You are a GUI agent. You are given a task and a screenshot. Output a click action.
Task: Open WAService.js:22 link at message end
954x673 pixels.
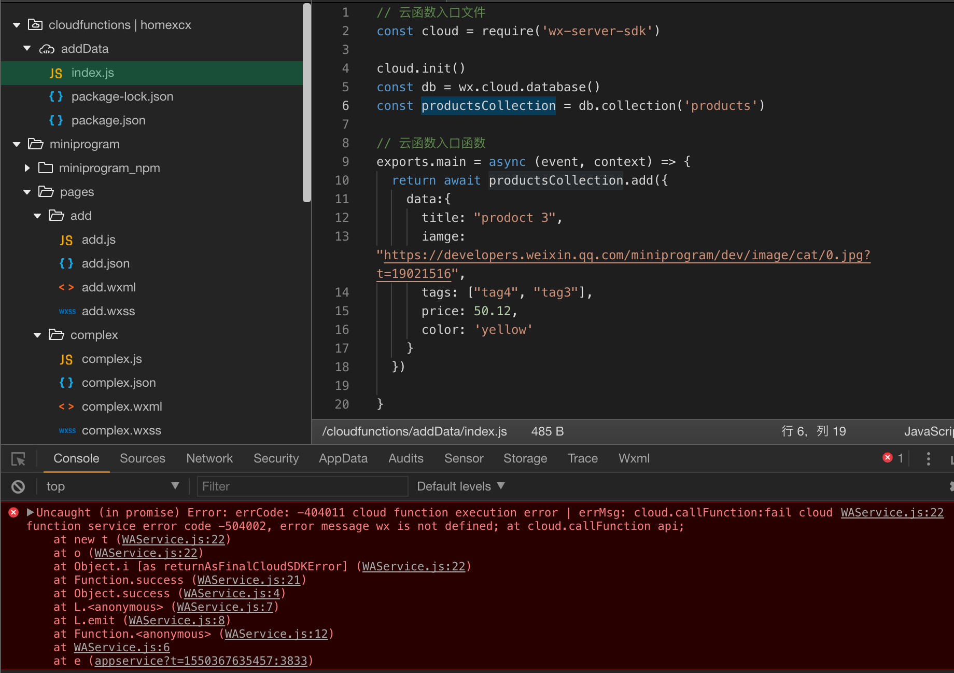click(x=892, y=512)
